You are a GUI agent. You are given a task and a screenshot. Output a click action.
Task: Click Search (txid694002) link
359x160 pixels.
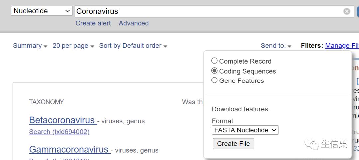(x=59, y=132)
